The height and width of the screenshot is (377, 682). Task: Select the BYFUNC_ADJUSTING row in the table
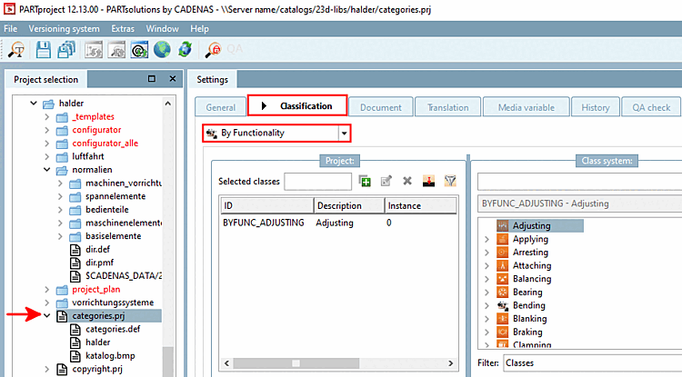pyautogui.click(x=338, y=223)
